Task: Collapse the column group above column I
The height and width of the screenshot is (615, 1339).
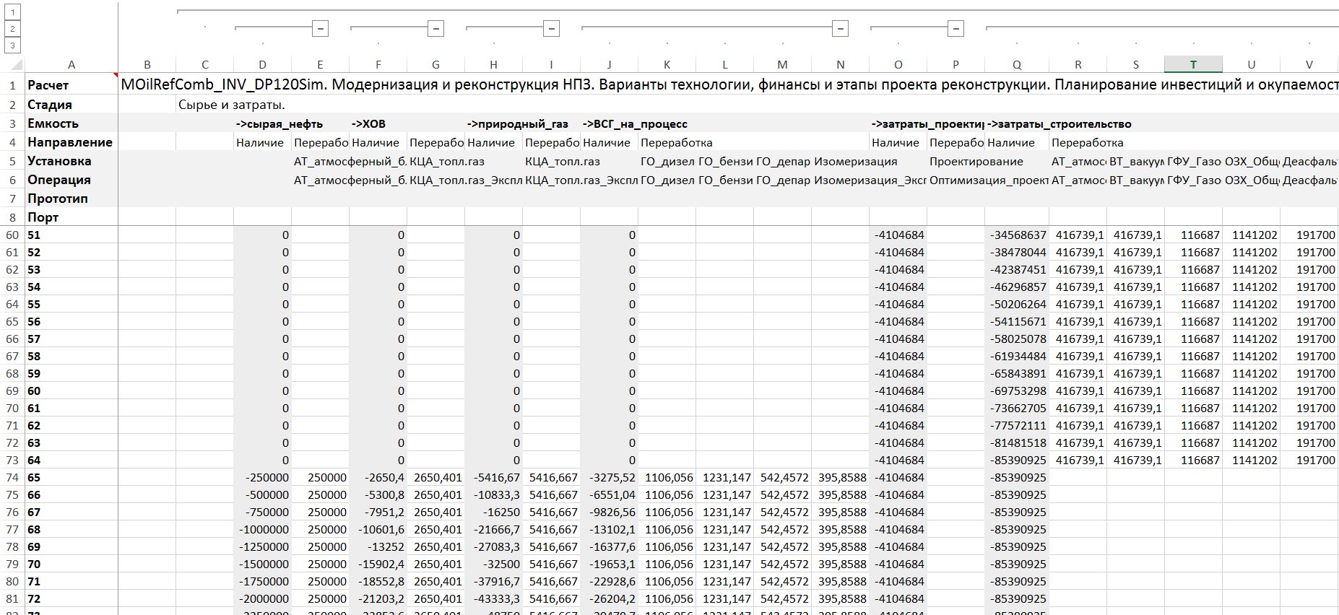Action: [x=551, y=29]
